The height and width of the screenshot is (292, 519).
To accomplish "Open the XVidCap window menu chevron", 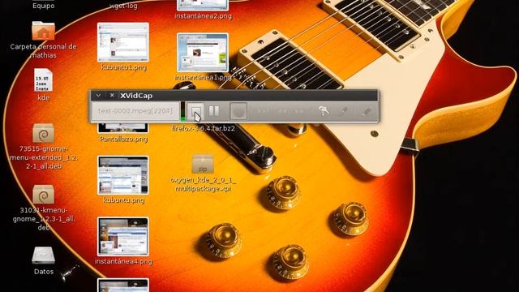I will click(x=98, y=96).
